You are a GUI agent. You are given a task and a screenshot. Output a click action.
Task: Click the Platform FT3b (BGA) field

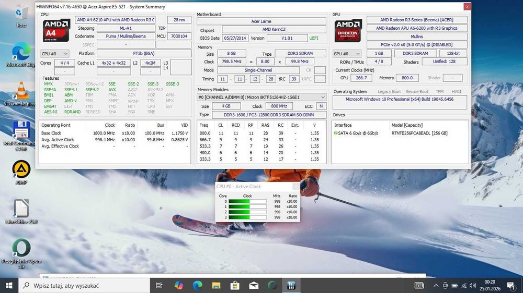(x=144, y=53)
